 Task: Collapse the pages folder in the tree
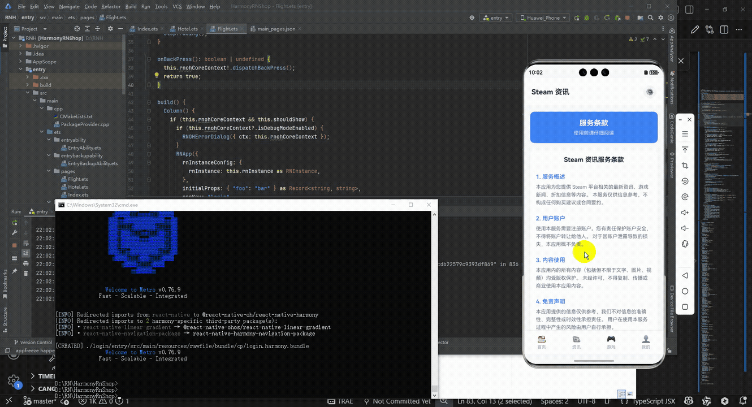click(49, 171)
